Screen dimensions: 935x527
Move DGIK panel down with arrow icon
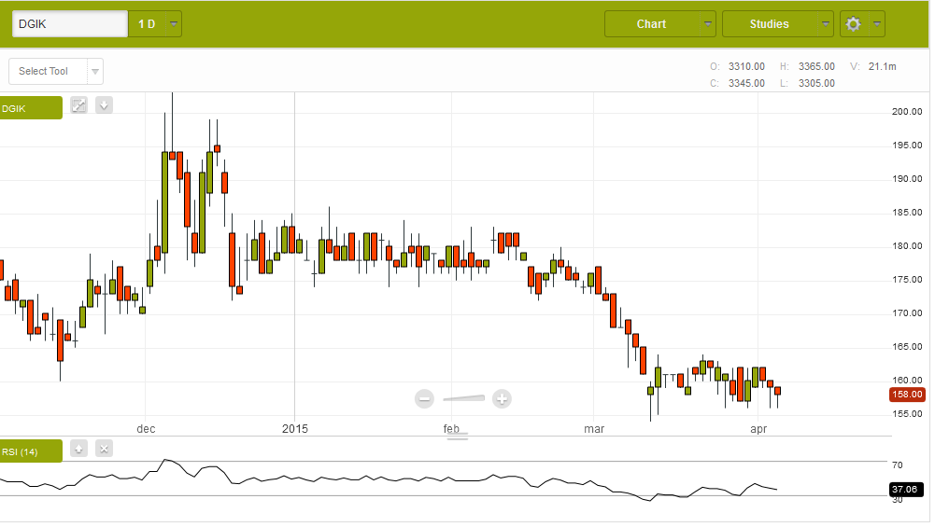coord(105,105)
